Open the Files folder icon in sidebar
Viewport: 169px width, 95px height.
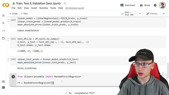coord(3,38)
